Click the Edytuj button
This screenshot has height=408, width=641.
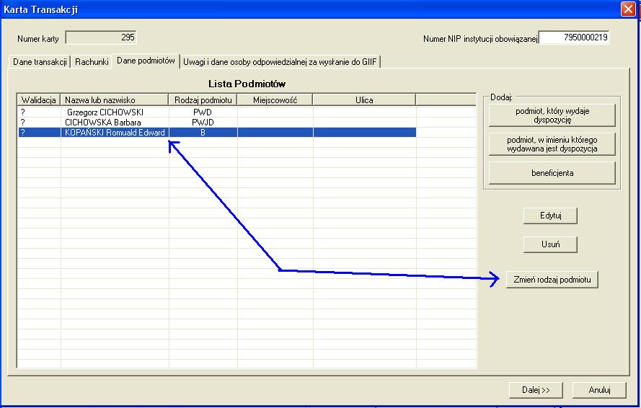coord(550,216)
